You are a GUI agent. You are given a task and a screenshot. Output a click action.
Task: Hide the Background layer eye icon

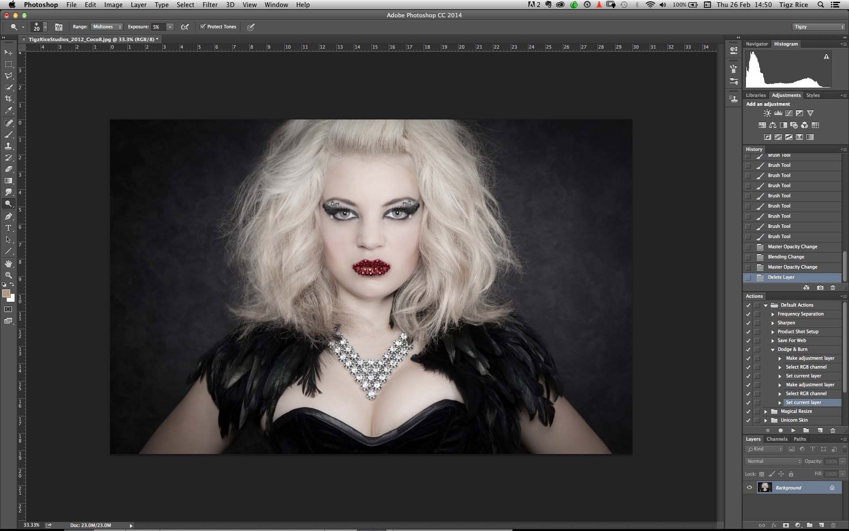(x=750, y=488)
